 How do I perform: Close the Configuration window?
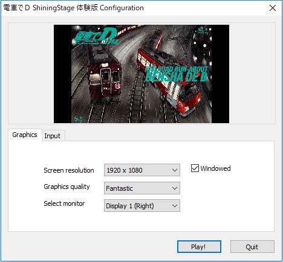[x=273, y=8]
